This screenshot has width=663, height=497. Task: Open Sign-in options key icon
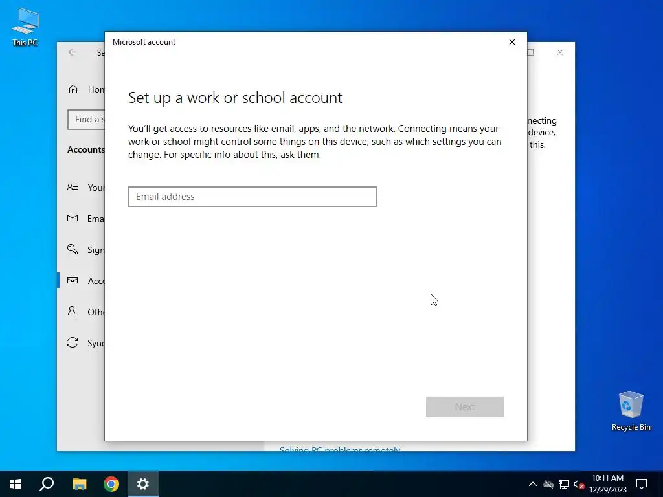click(x=73, y=249)
